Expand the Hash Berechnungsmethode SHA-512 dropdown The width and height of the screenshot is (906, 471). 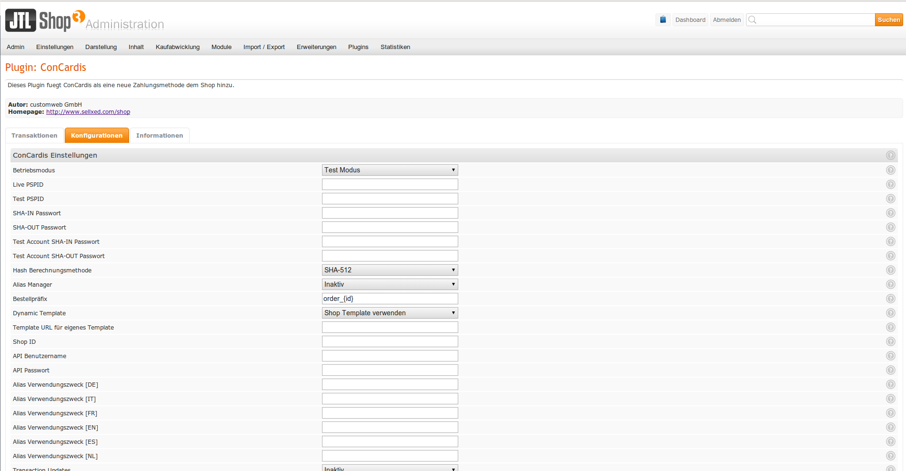[x=390, y=270]
